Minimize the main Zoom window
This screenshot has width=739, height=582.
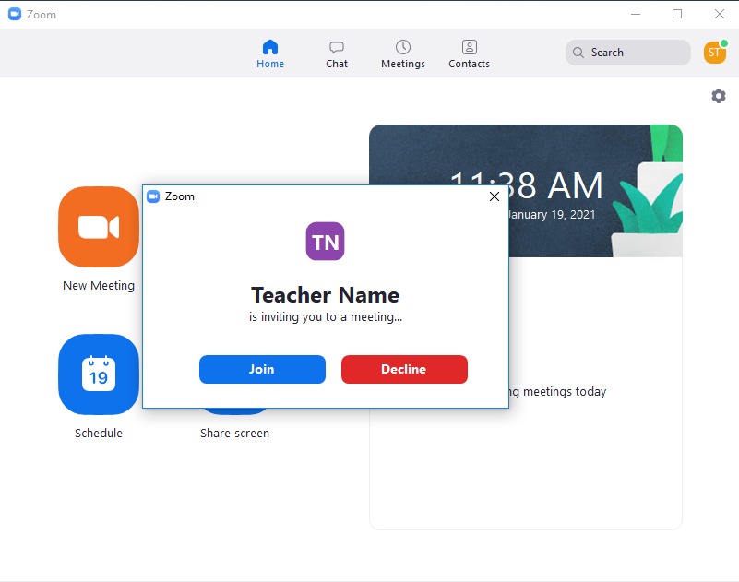click(x=636, y=14)
